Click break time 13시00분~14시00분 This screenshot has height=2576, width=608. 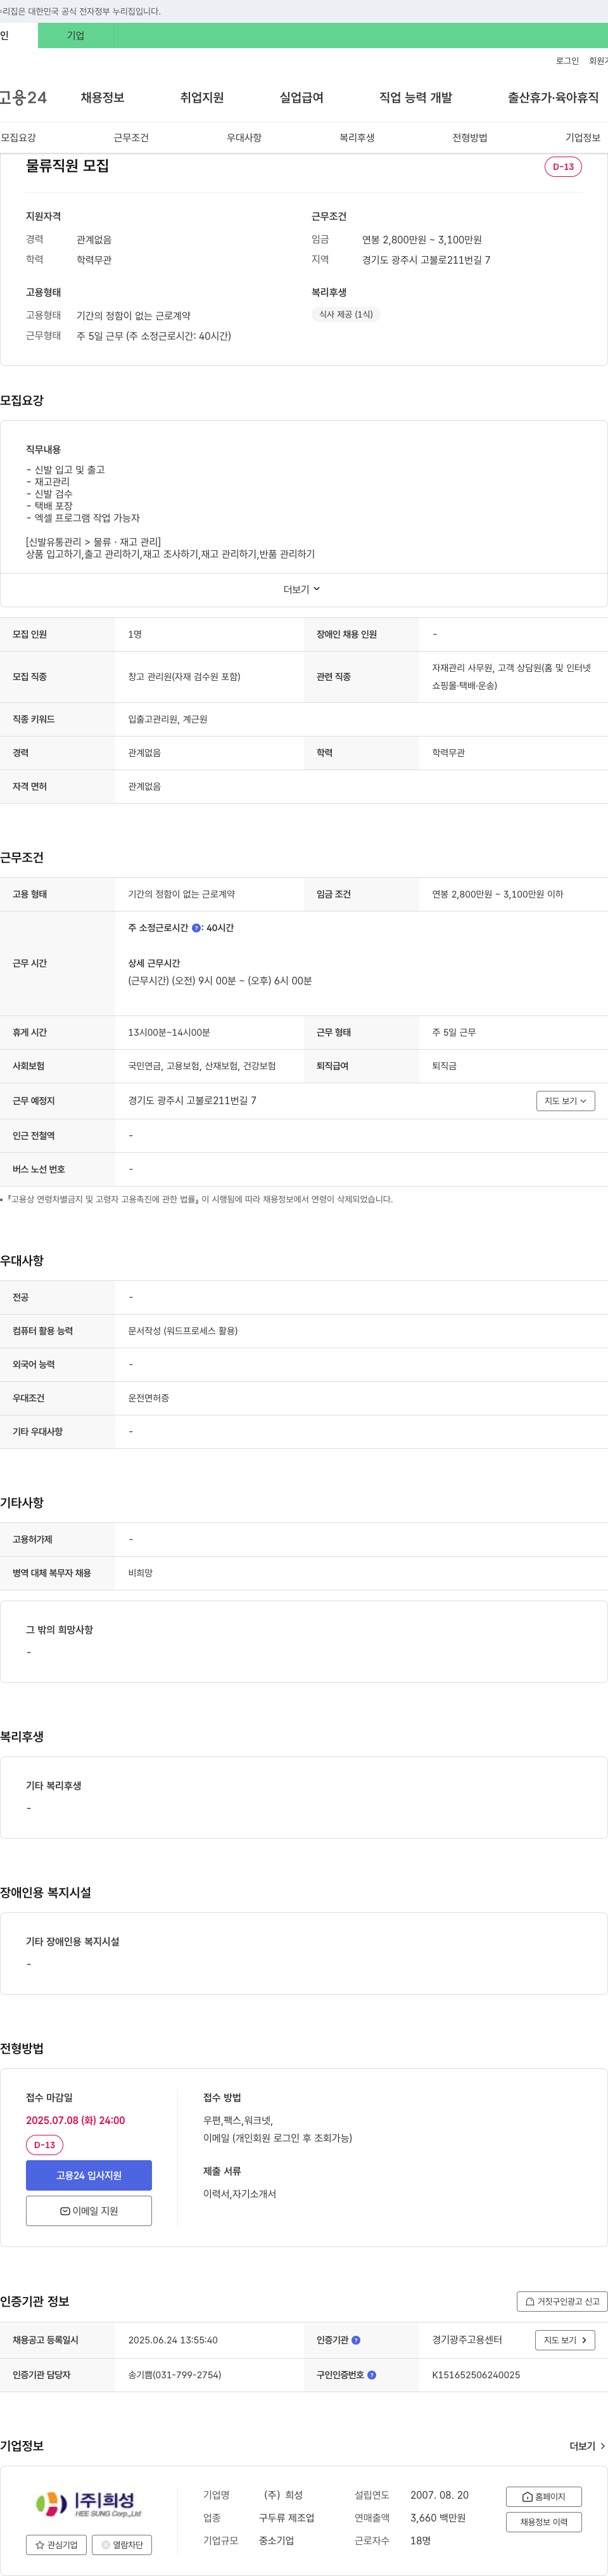click(168, 1032)
